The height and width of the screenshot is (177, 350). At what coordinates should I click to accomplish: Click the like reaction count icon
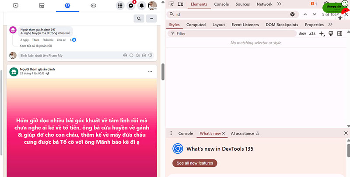(74, 40)
